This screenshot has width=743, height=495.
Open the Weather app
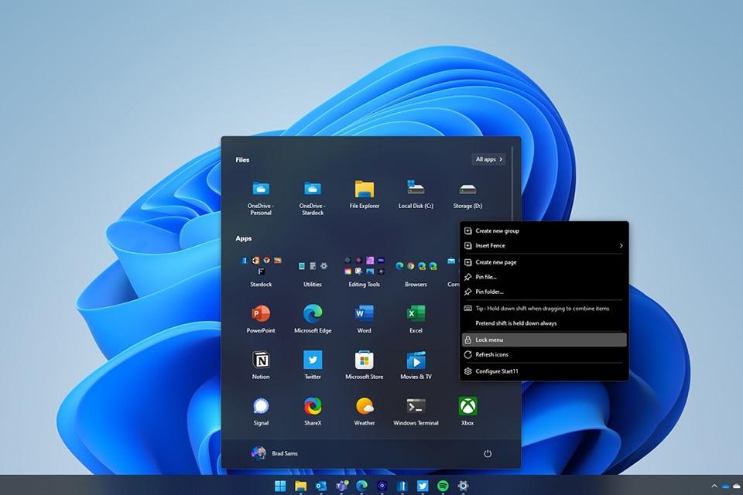(x=364, y=411)
